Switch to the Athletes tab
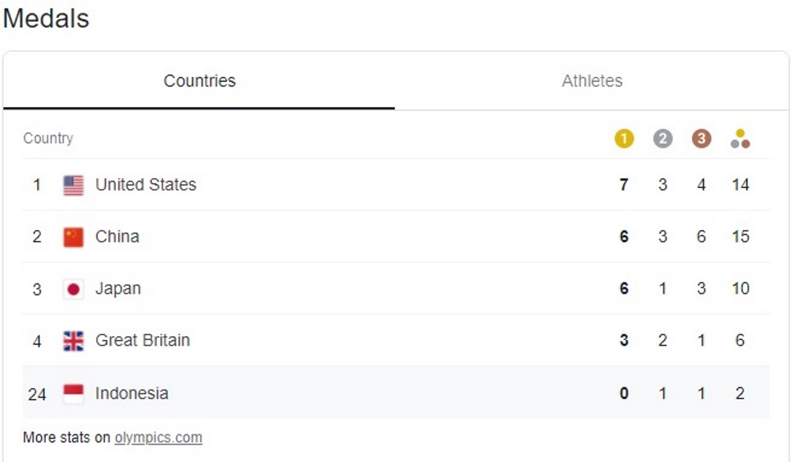 (591, 80)
